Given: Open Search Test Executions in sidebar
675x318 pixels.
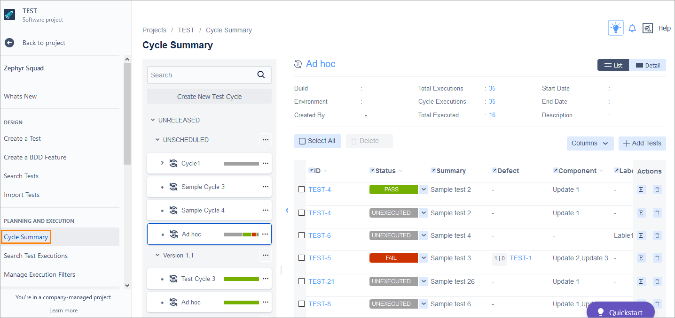Looking at the screenshot, I should pos(36,256).
